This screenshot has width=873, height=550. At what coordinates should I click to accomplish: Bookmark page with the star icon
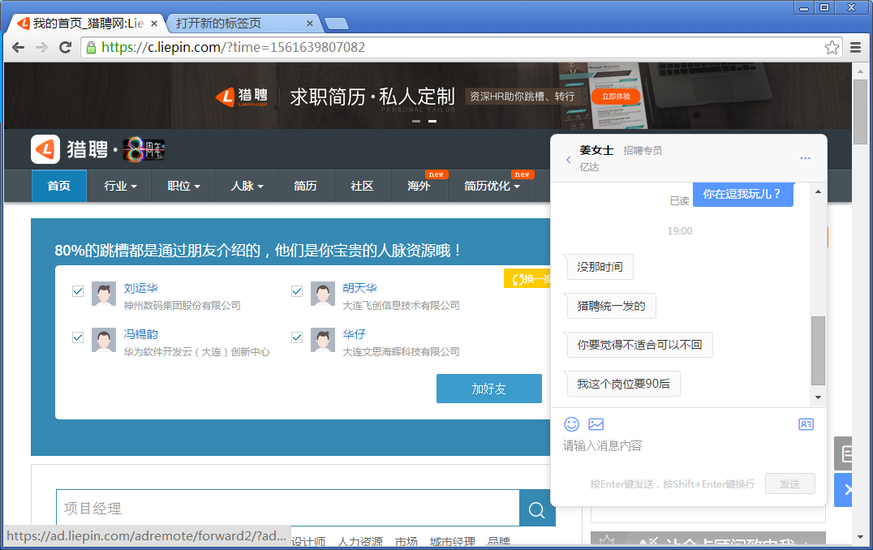tap(832, 47)
